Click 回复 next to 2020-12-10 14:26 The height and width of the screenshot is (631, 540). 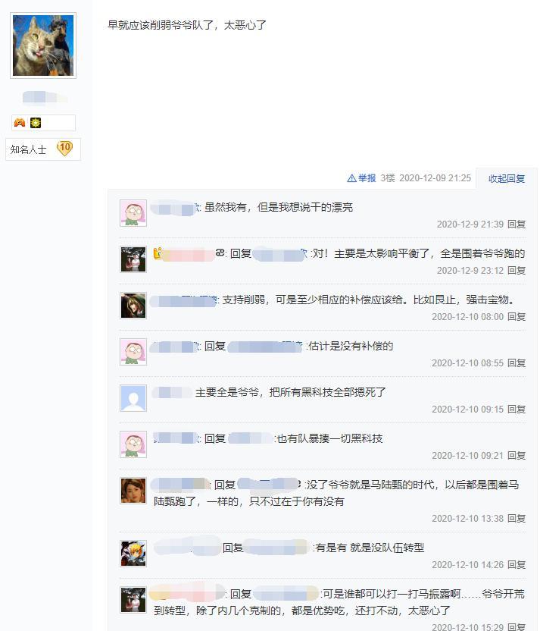click(517, 564)
